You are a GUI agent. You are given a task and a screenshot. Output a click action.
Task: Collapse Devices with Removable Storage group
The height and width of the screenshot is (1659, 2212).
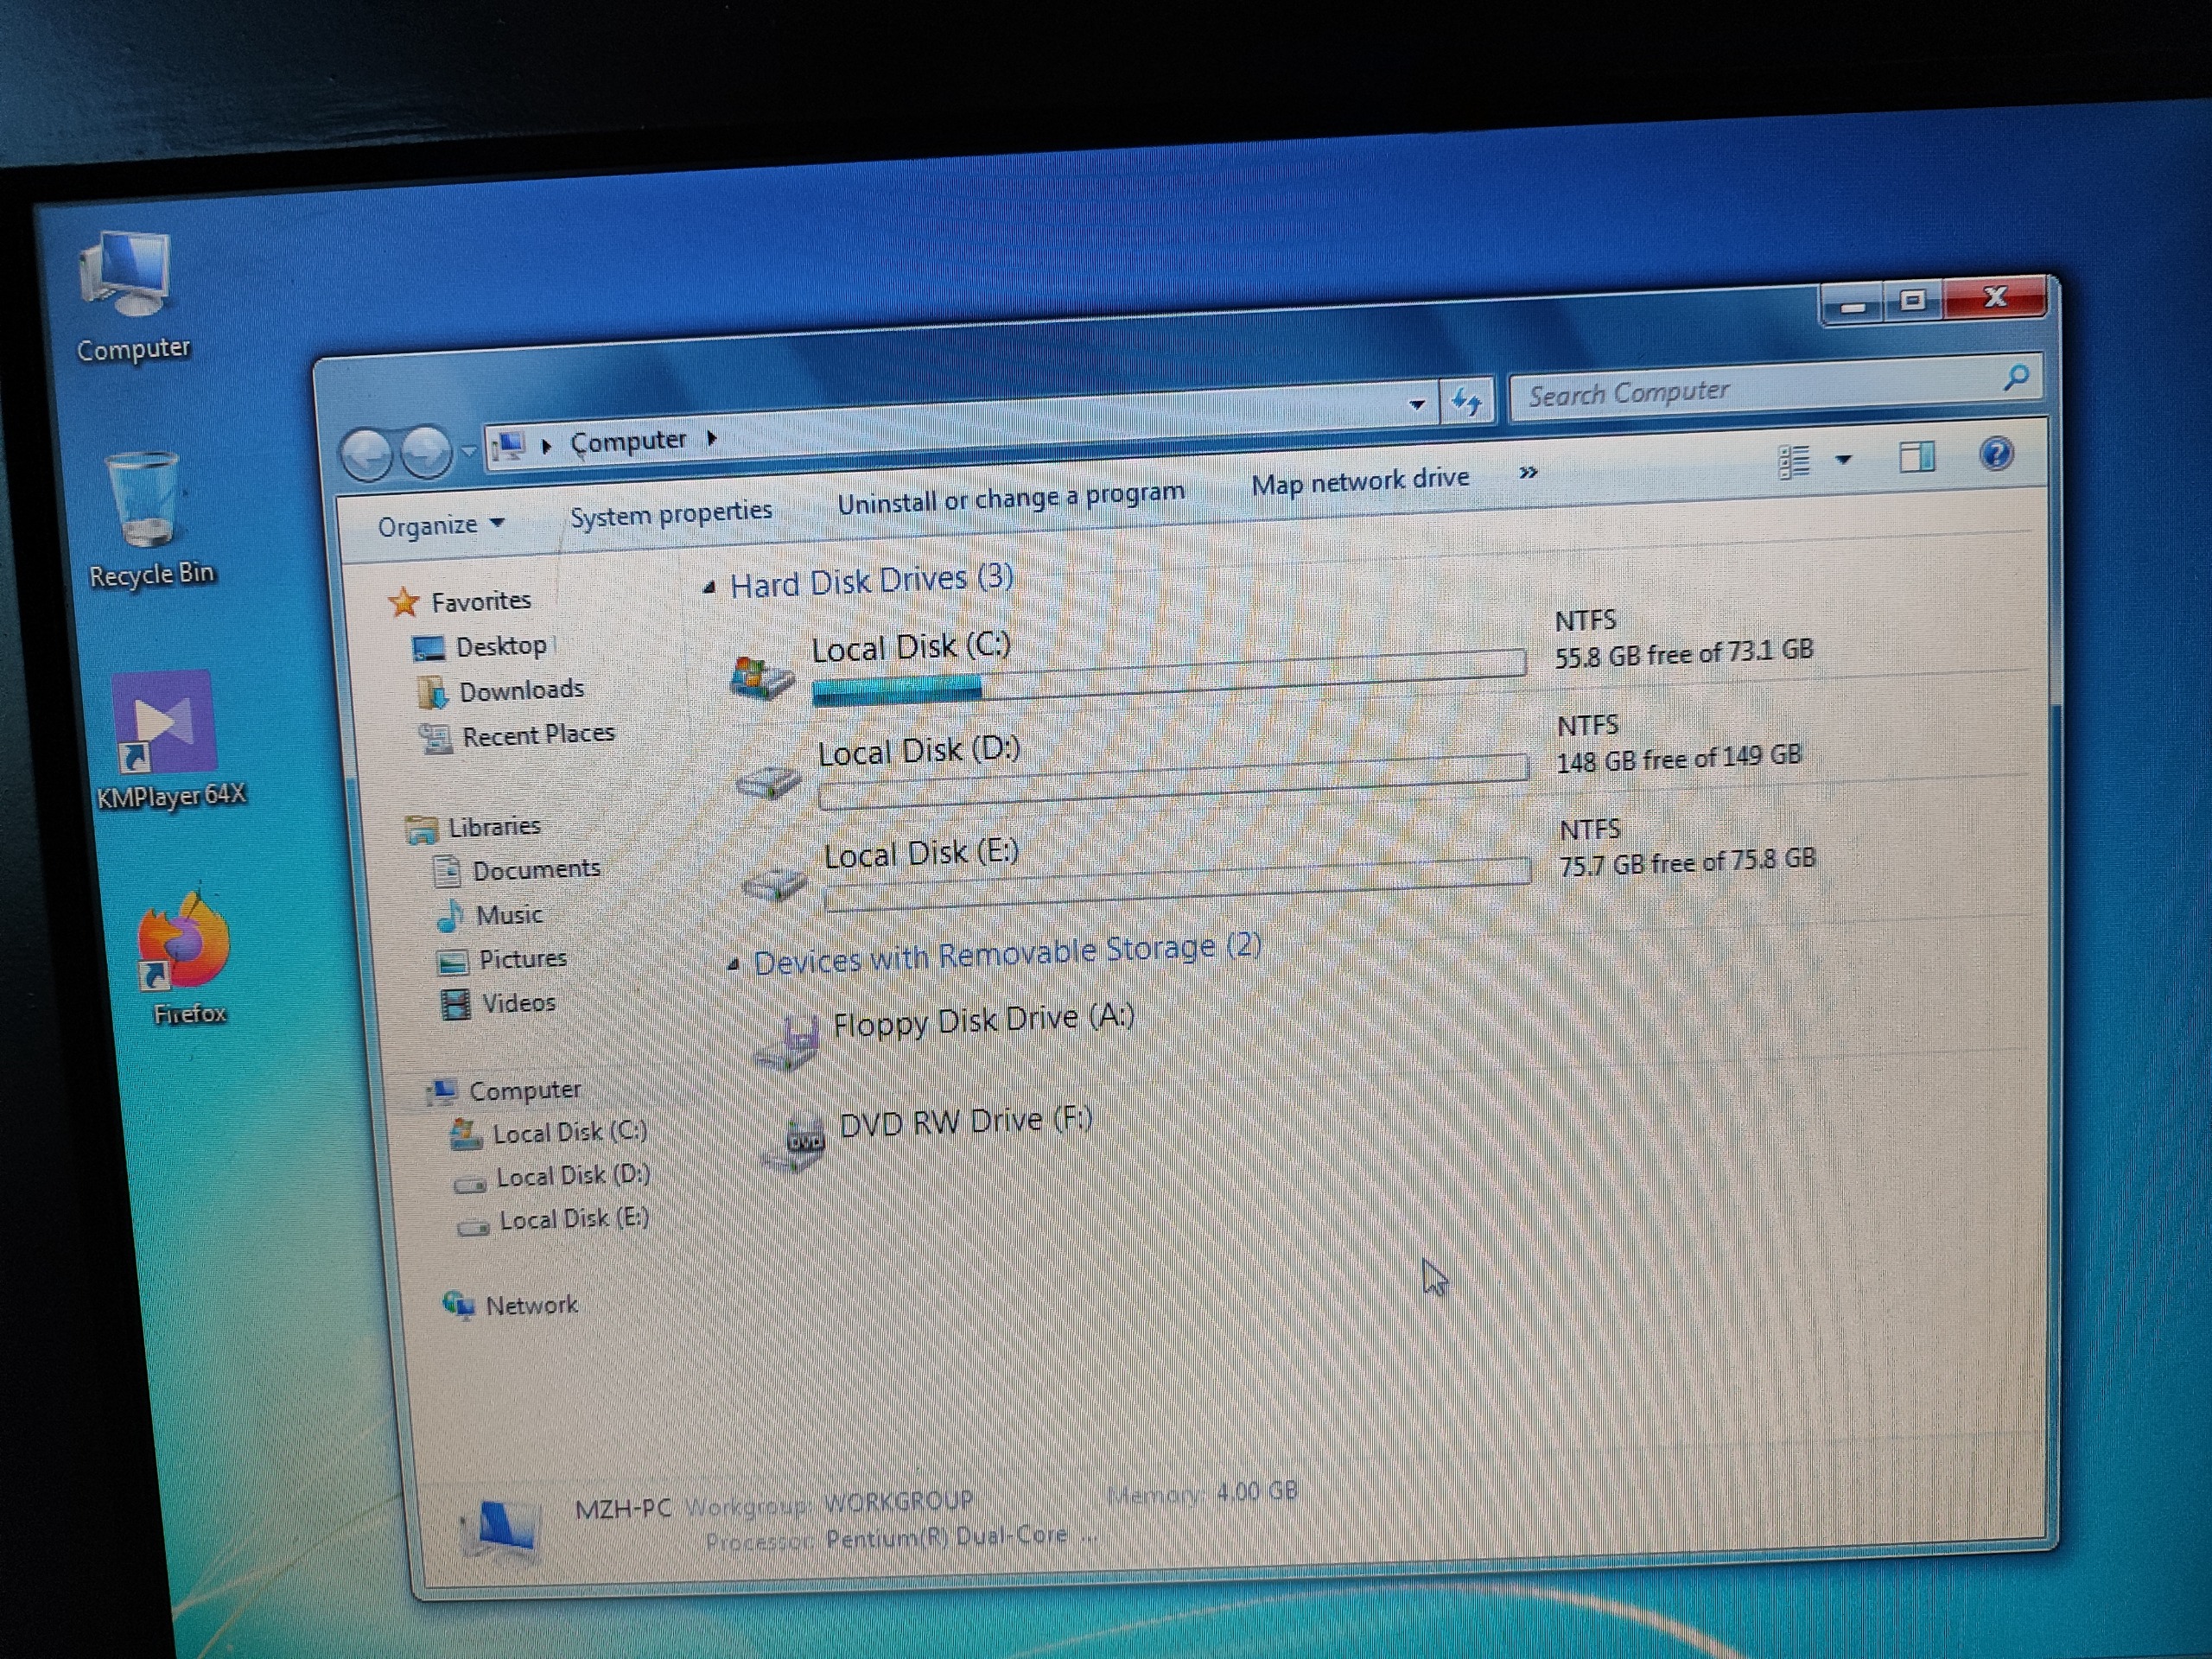point(733,965)
